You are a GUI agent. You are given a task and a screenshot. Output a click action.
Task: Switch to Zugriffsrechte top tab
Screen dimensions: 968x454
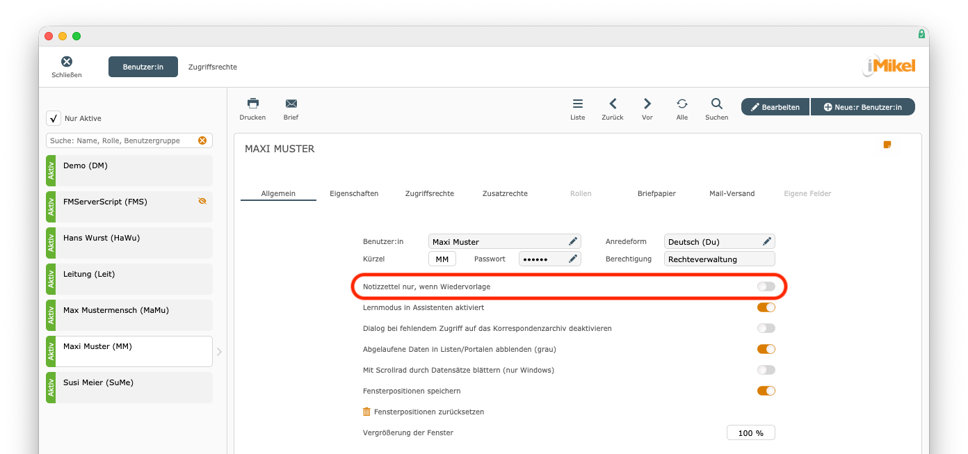point(213,67)
